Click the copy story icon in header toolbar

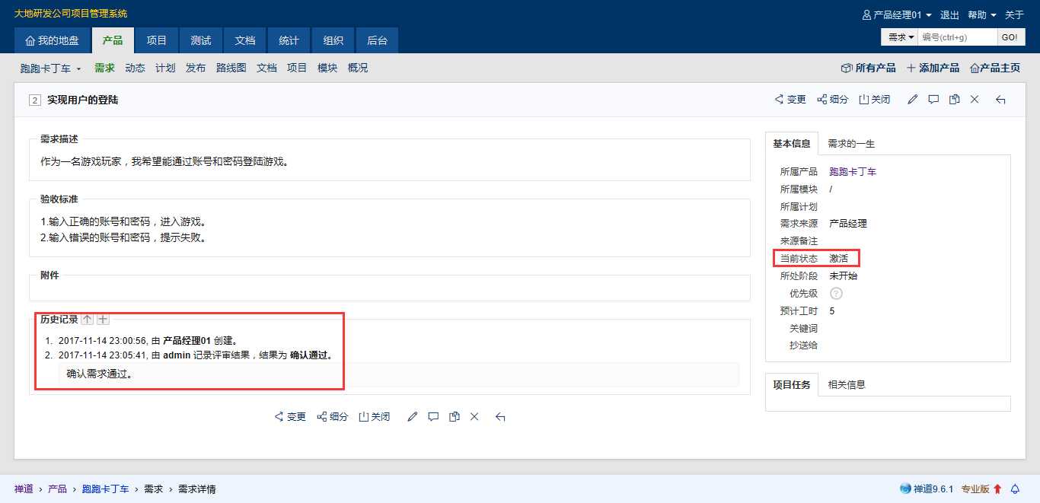[x=954, y=100]
